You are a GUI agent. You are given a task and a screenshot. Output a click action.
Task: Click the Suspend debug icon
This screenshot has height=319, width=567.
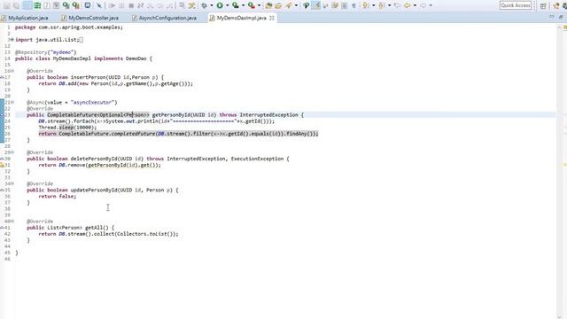(122, 5)
